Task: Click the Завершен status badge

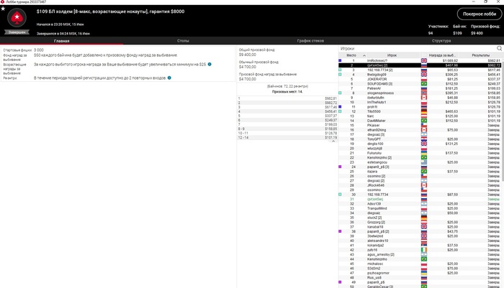Action: click(17, 32)
